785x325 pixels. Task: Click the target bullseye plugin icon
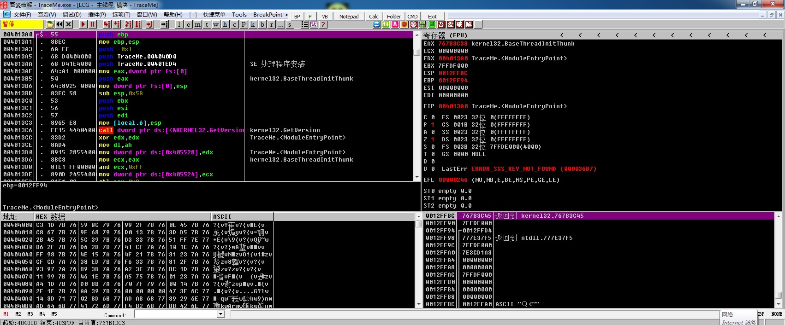coord(414,24)
